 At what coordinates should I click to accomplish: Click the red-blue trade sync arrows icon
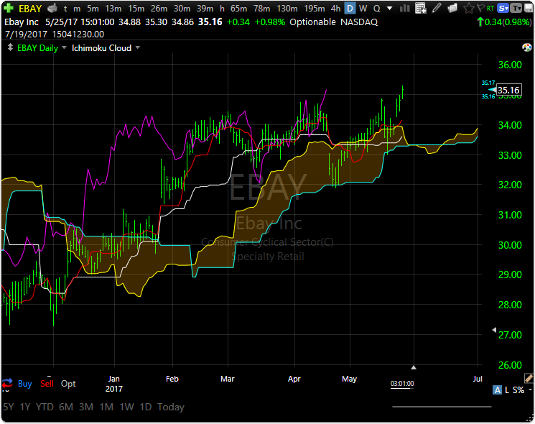[x=7, y=383]
